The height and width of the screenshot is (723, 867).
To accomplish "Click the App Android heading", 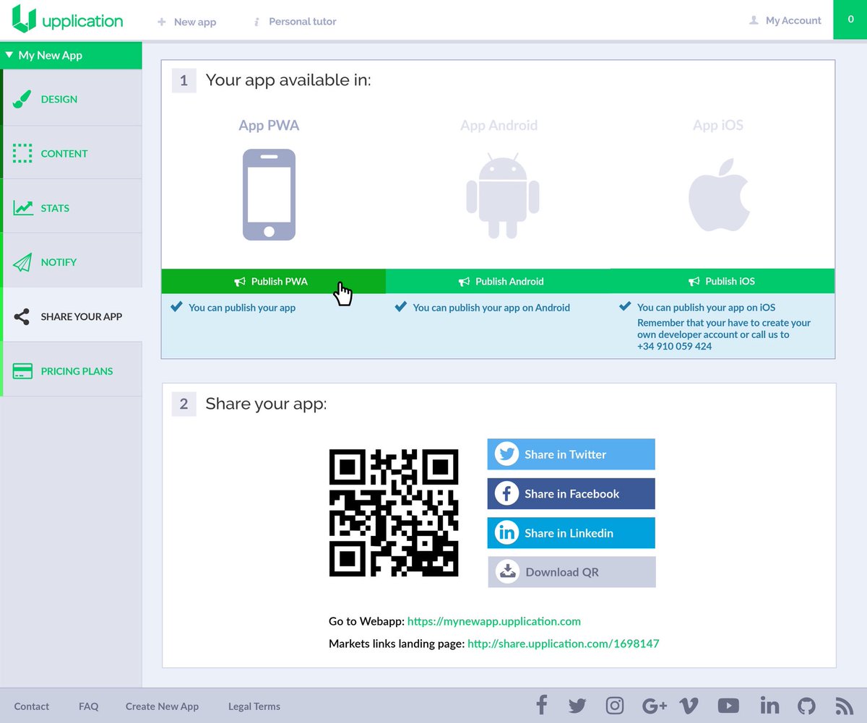I will click(x=499, y=125).
